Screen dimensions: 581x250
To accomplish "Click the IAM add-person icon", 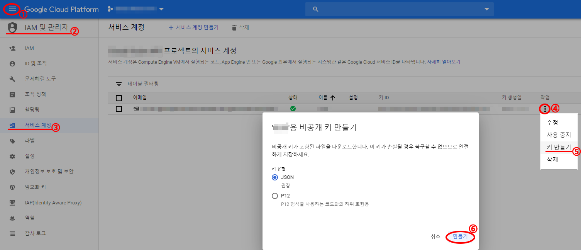I will [12, 48].
